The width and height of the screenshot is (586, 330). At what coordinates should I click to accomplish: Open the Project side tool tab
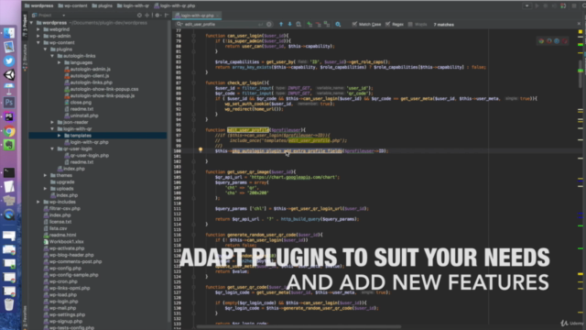coord(25,26)
